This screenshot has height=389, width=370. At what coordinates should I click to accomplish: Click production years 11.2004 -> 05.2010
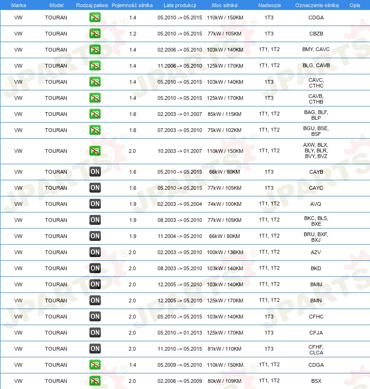(x=180, y=236)
